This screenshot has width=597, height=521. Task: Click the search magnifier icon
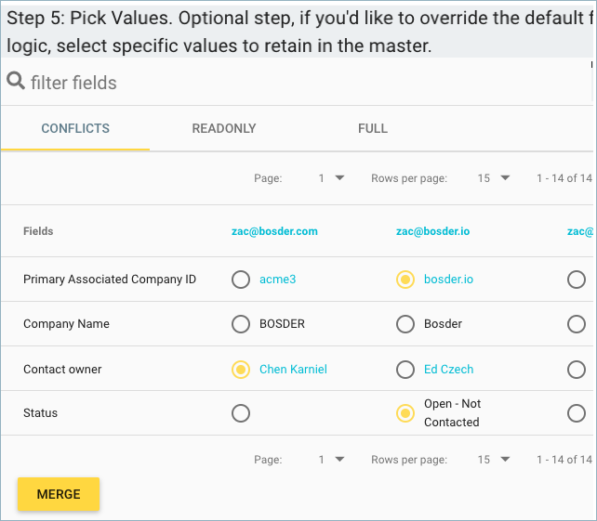click(x=16, y=81)
